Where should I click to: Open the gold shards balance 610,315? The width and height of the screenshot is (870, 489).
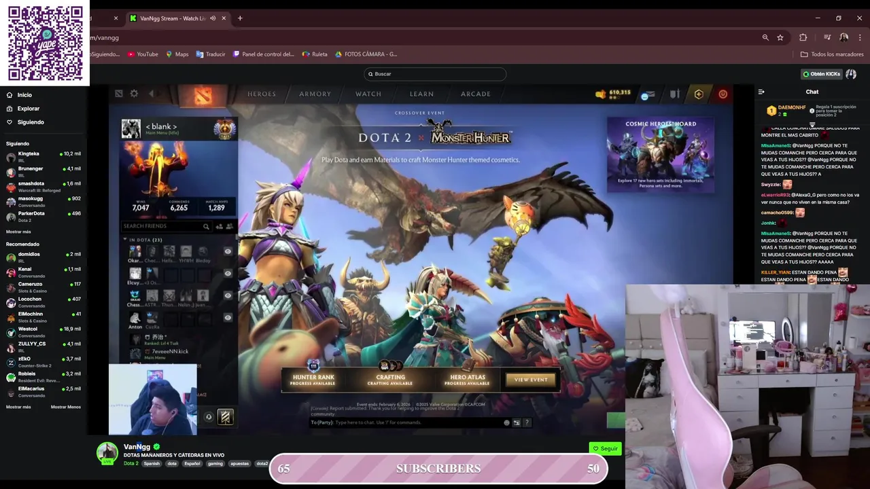coord(613,93)
